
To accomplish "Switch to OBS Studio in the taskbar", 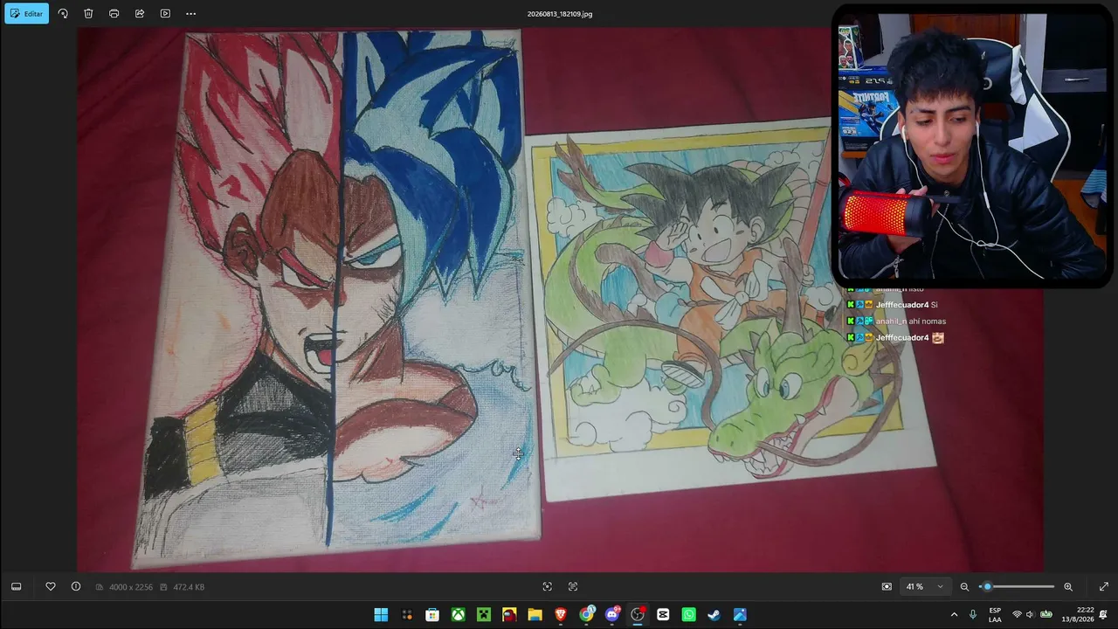I will [x=638, y=615].
